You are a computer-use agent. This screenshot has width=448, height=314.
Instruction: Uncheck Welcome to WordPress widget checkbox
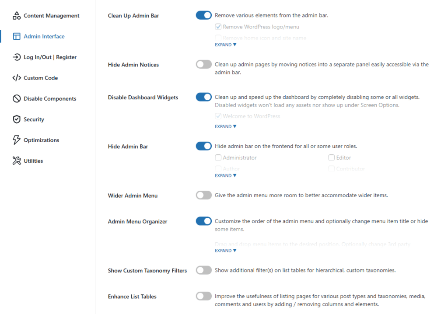(218, 116)
